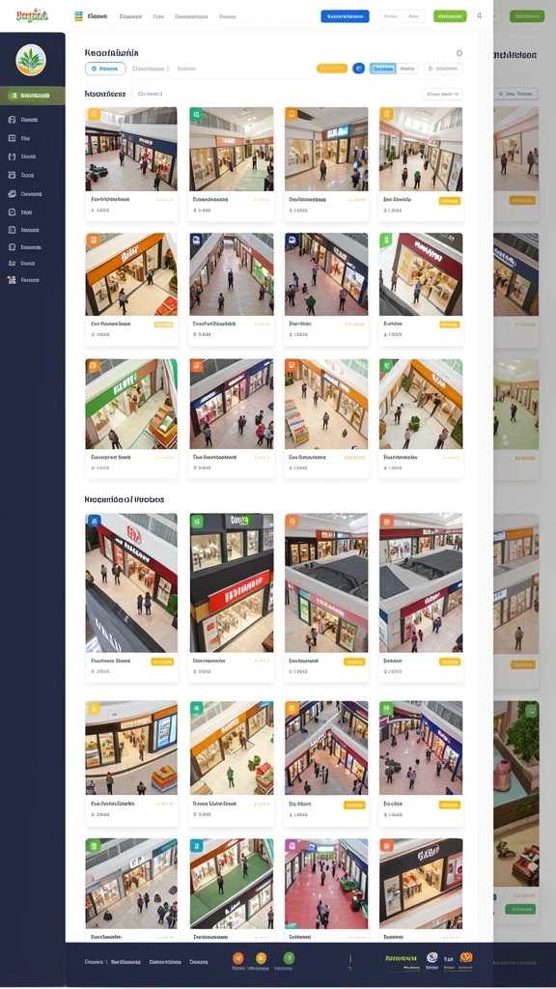Image resolution: width=556 pixels, height=989 pixels.
Task: Open the orange storefront mall thumbnail in second row
Action: (x=131, y=273)
